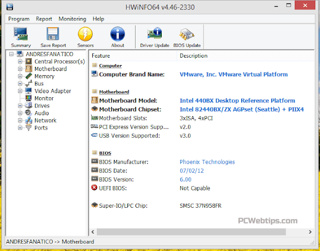Image resolution: width=320 pixels, height=251 pixels.
Task: Select 'SMSC 37N958FR' chip value
Action: click(x=200, y=206)
